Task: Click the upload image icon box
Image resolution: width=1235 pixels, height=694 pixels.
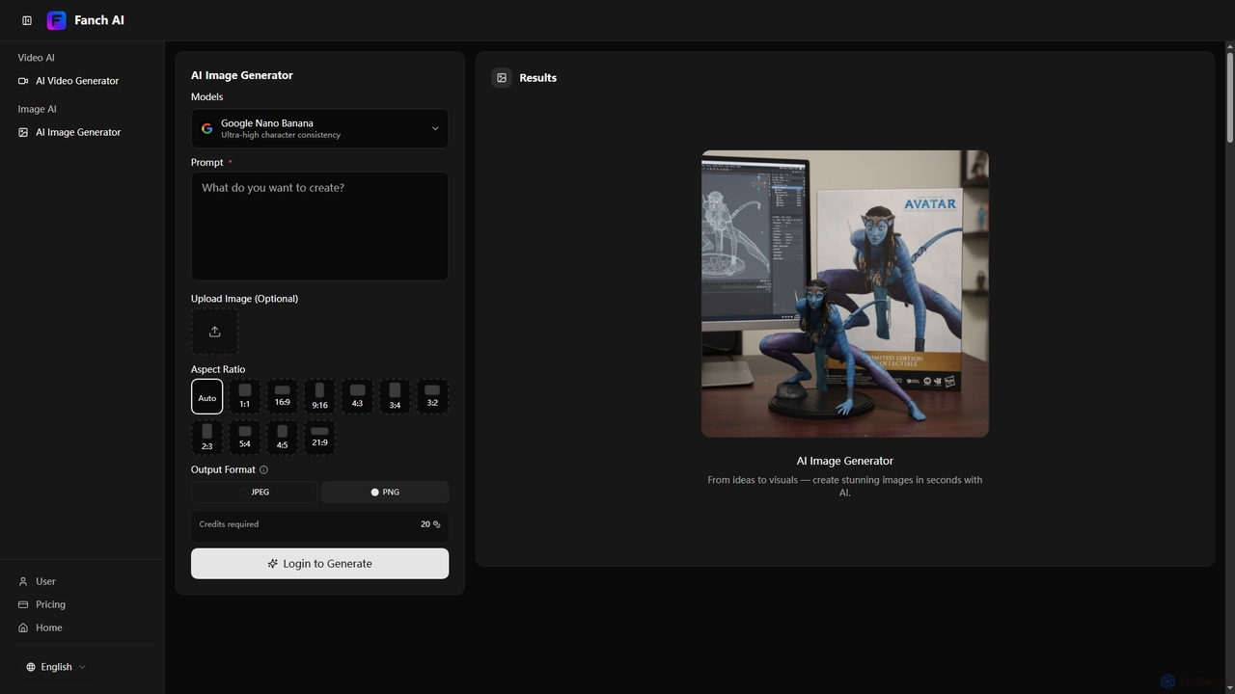Action: (214, 332)
